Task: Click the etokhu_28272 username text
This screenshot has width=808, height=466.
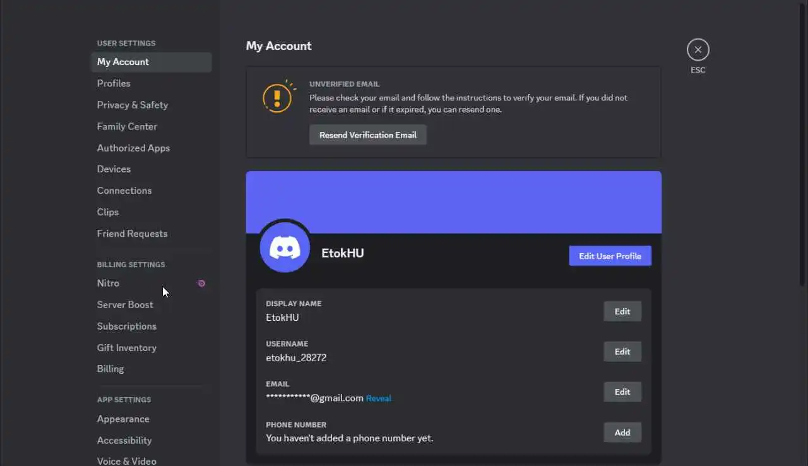Action: [296, 358]
